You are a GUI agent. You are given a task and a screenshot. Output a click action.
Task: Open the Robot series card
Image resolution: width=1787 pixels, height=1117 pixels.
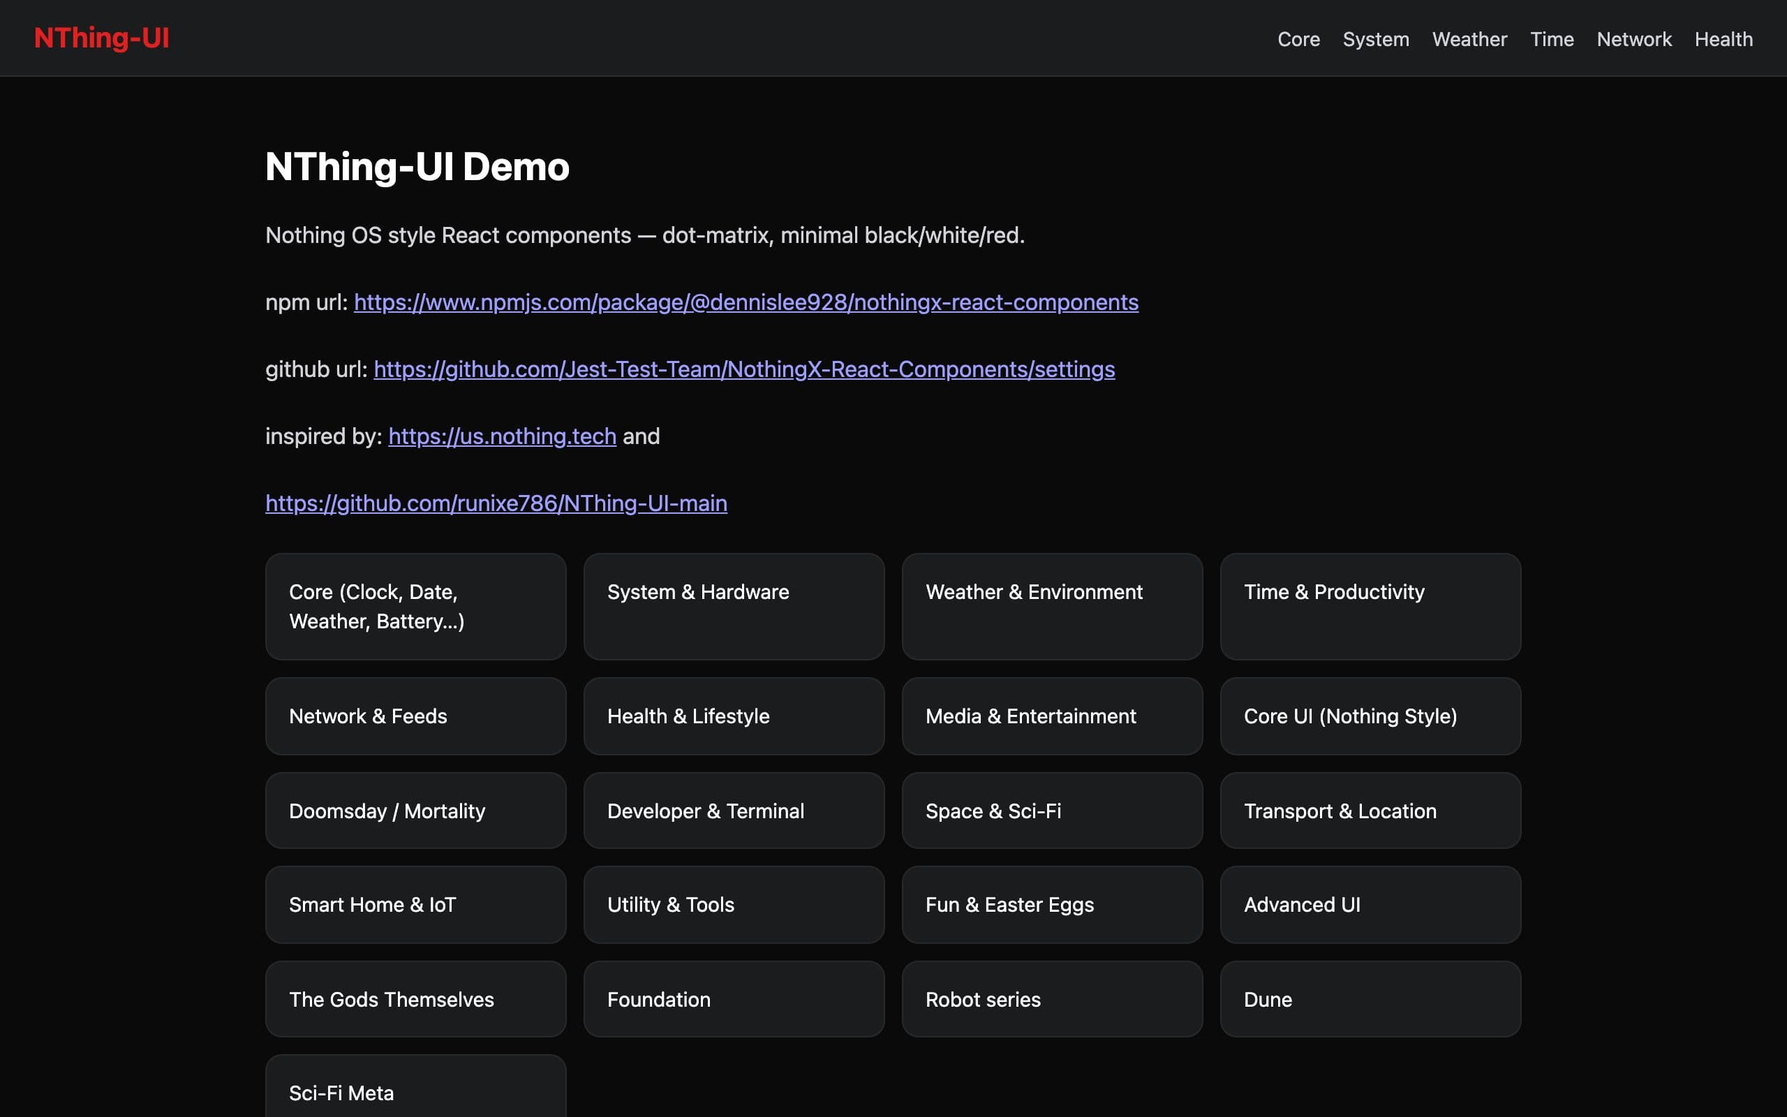coord(1052,999)
